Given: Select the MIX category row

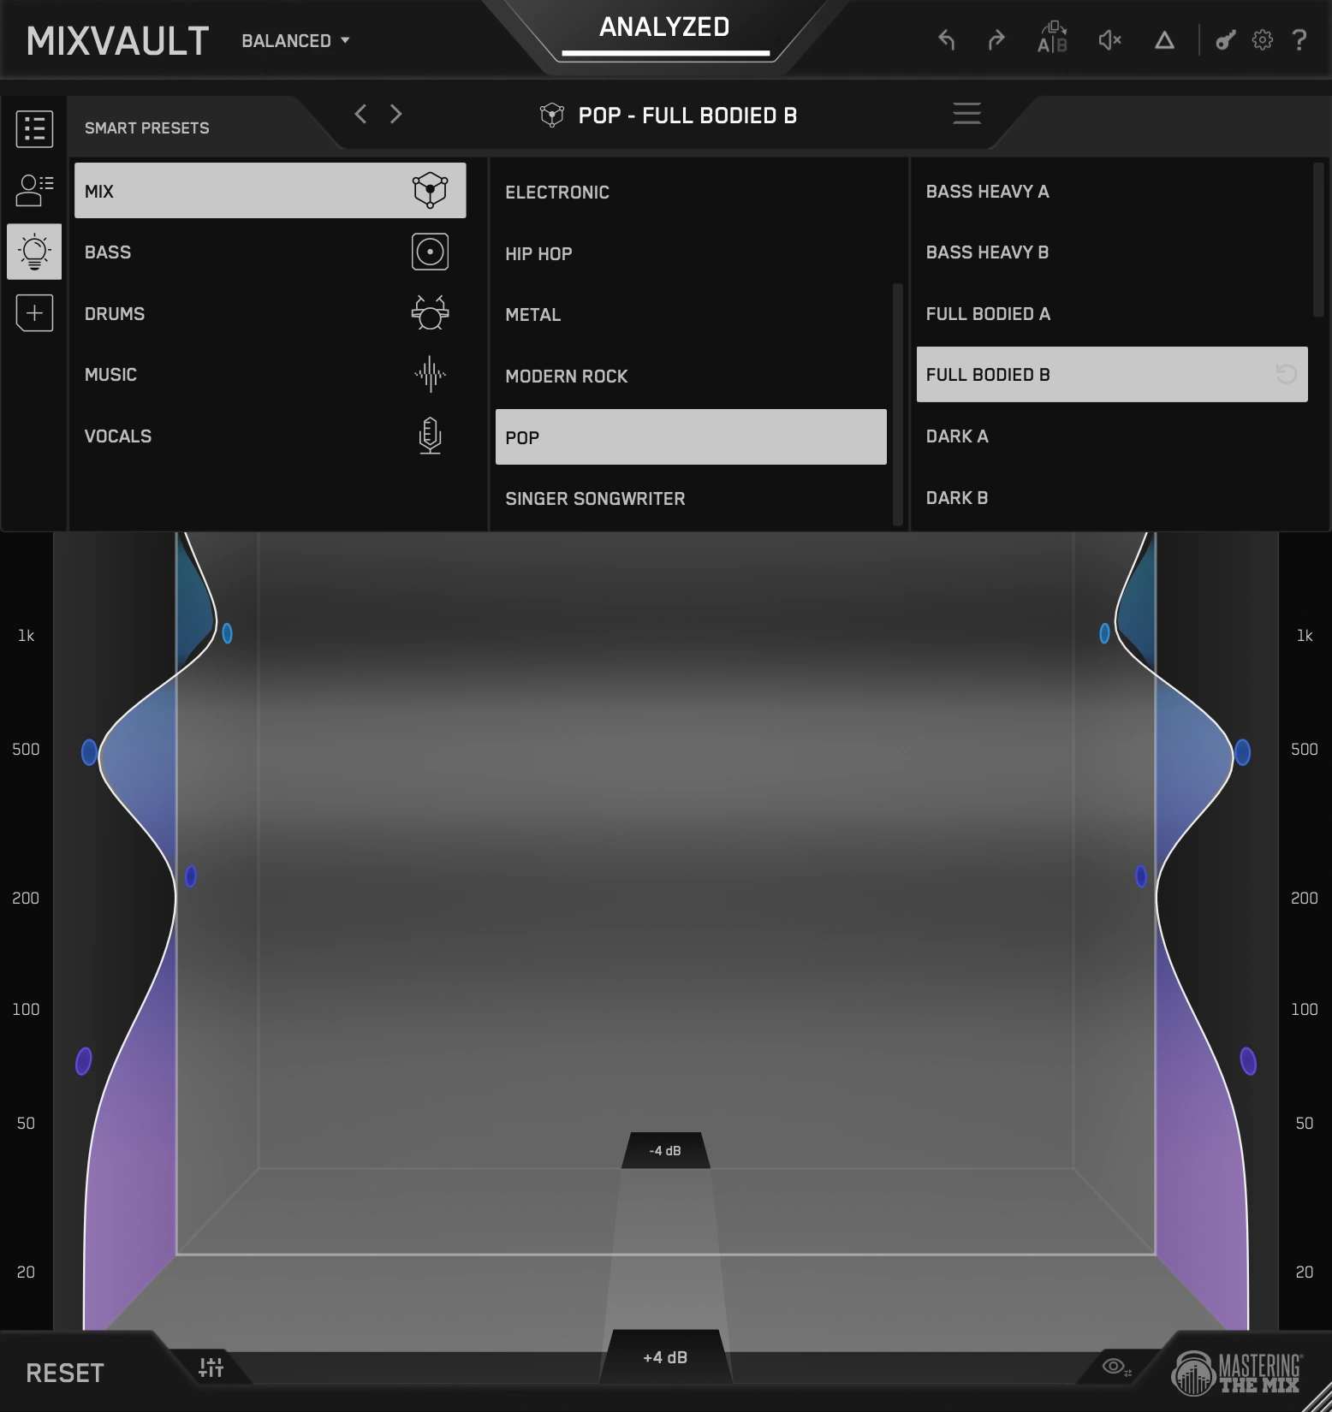Looking at the screenshot, I should [x=271, y=191].
